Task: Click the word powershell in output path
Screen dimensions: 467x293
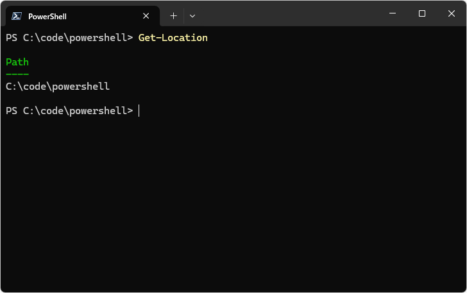Action: pos(81,87)
